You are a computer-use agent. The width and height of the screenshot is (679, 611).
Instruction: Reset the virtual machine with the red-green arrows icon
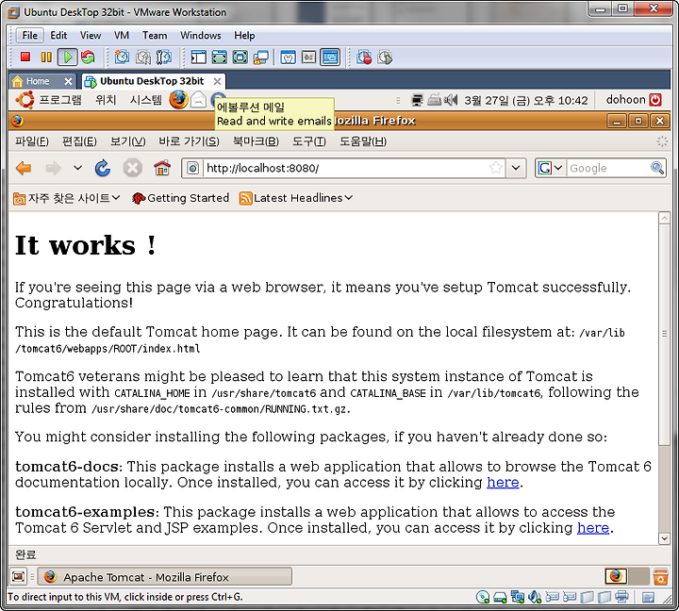[x=88, y=58]
